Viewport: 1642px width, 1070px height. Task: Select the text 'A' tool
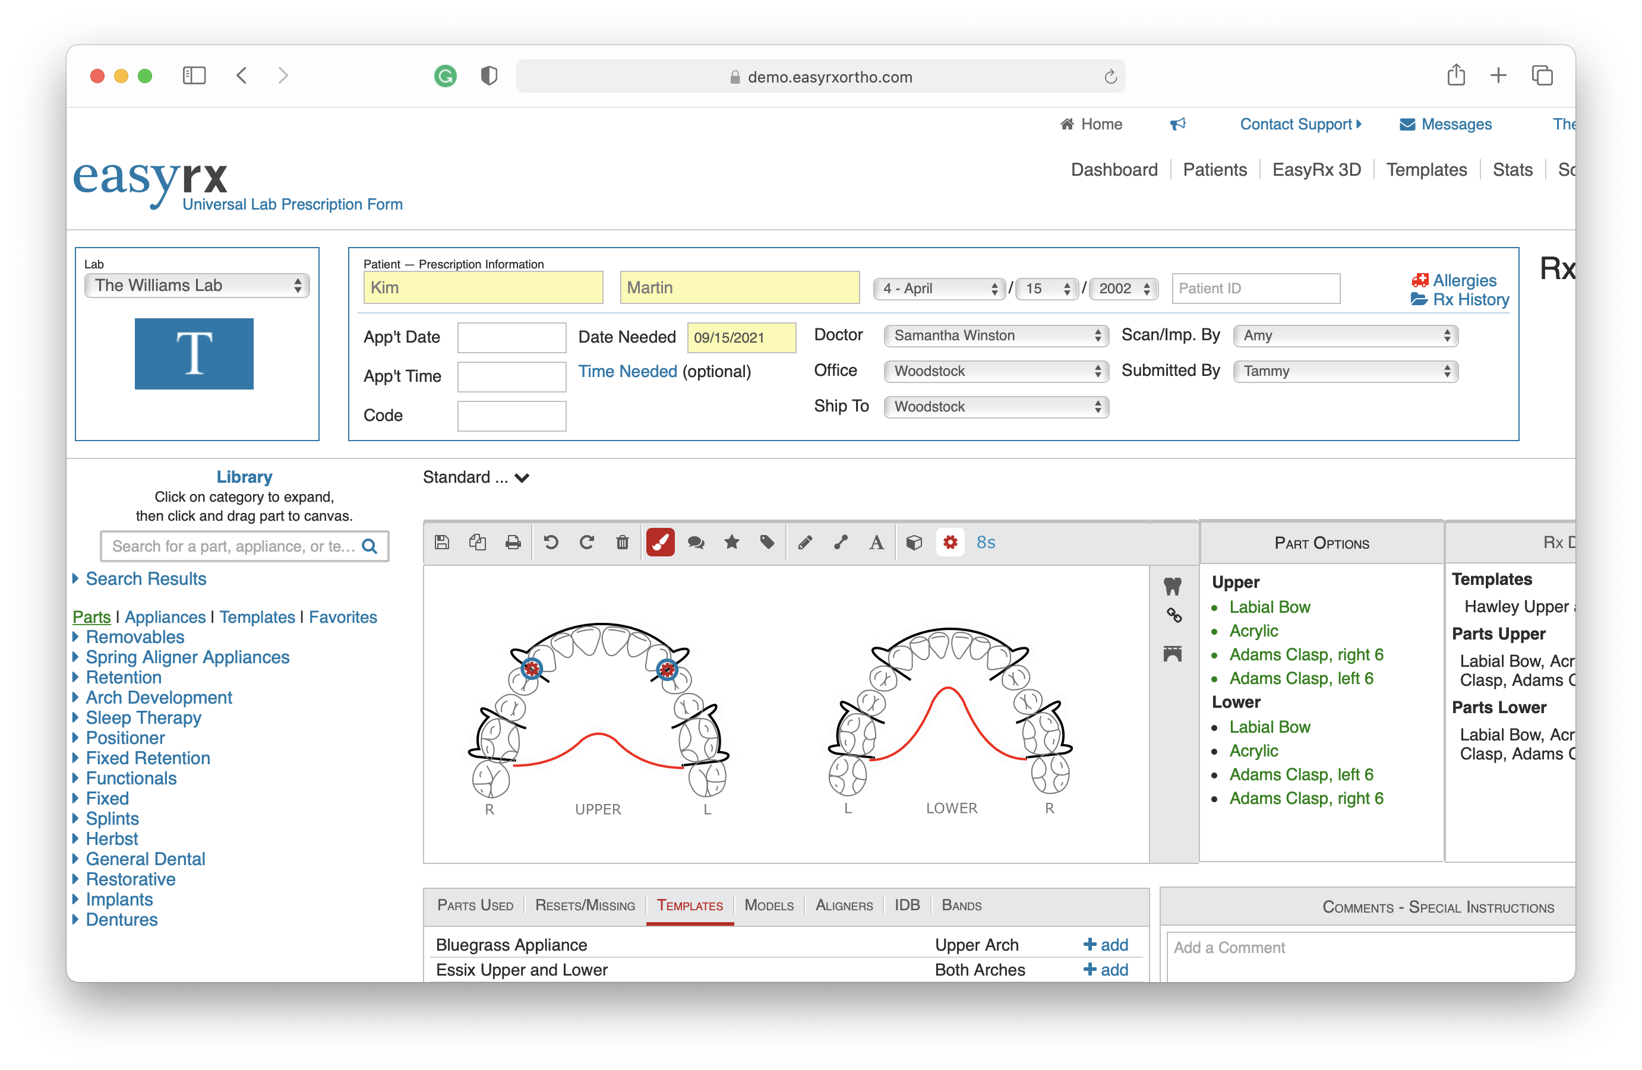(876, 543)
